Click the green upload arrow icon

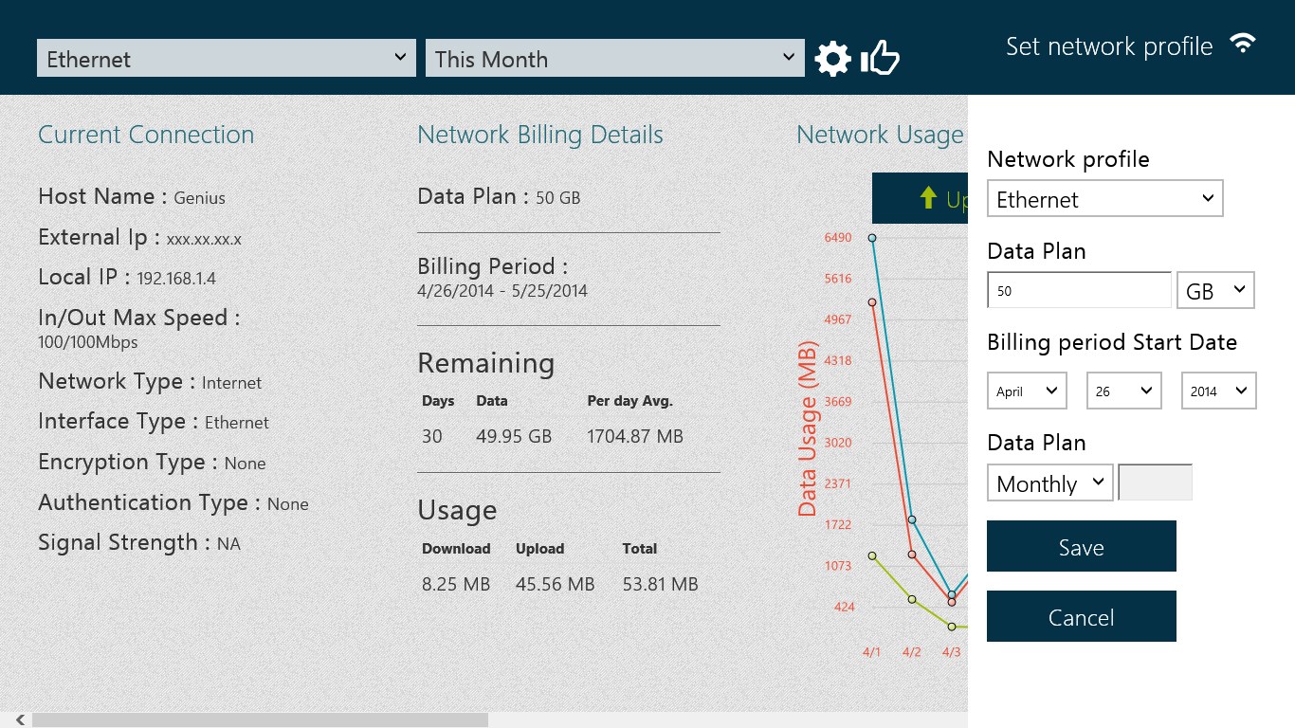[928, 197]
